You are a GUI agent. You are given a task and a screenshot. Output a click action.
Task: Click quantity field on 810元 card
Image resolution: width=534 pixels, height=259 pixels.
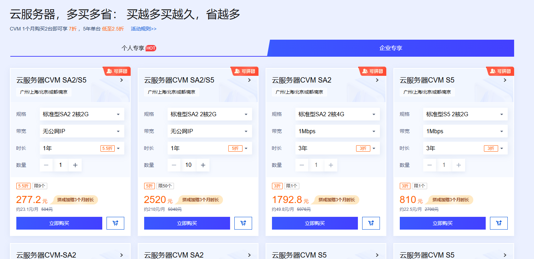point(444,165)
